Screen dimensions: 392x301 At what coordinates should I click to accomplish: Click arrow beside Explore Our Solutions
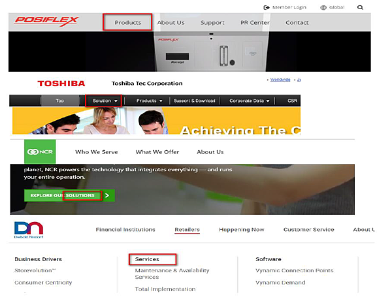click(107, 195)
